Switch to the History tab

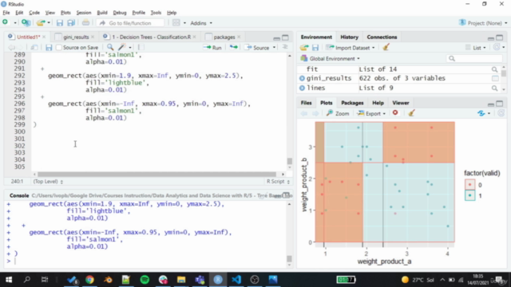[349, 37]
